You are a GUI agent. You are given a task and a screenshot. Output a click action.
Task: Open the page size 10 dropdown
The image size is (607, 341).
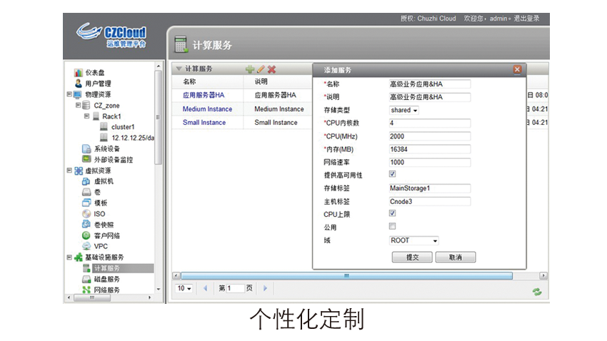184,288
